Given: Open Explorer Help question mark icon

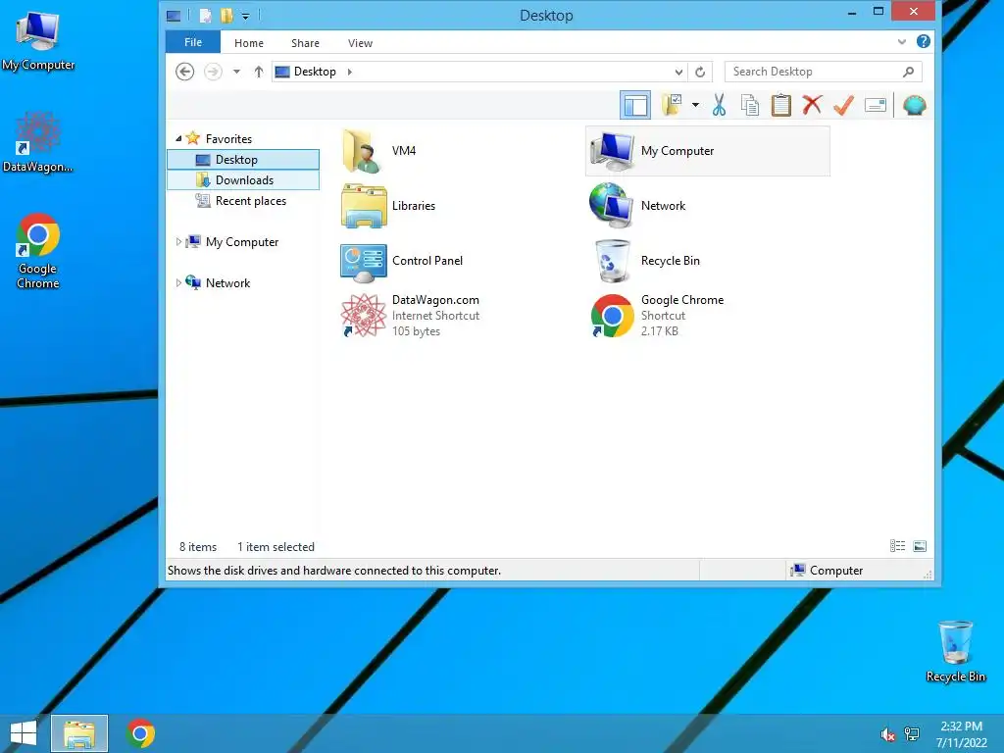Looking at the screenshot, I should click(x=924, y=41).
